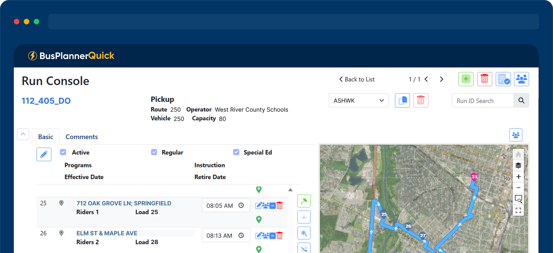Click the green marker under the 08:05 AM field

[259, 220]
